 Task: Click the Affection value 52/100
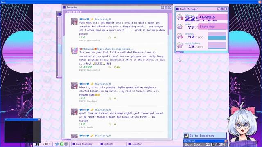pos(196,37)
